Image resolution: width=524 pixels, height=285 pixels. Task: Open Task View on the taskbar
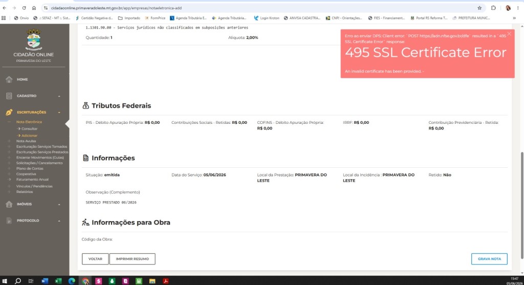31,281
